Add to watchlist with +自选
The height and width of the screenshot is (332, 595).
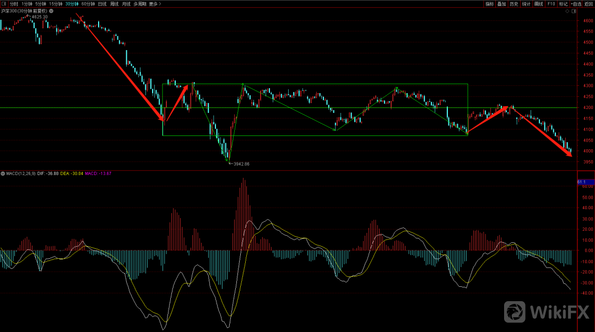(x=576, y=4)
